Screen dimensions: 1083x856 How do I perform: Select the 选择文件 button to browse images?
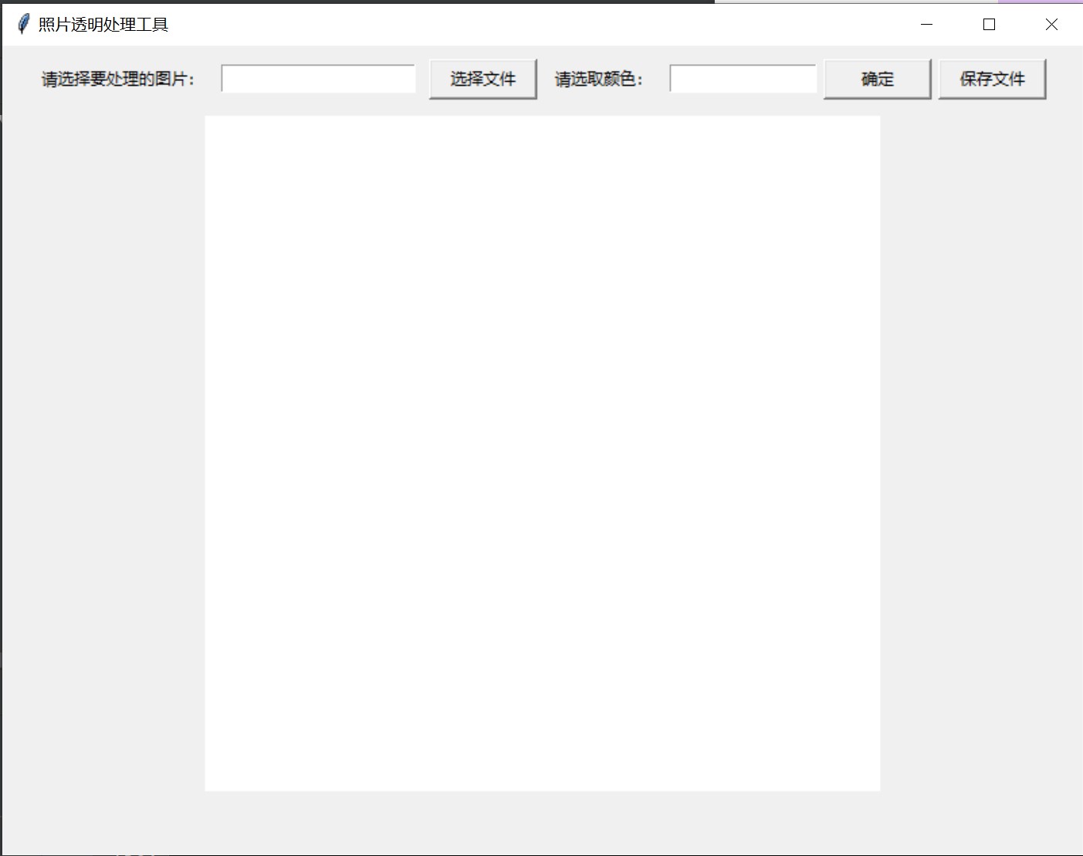(482, 78)
